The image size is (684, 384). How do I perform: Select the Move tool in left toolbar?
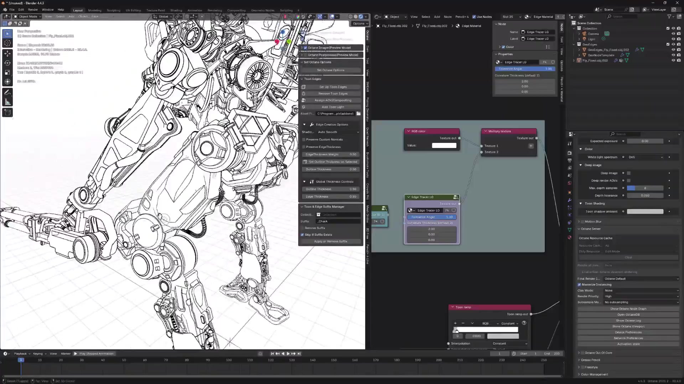[x=7, y=53]
